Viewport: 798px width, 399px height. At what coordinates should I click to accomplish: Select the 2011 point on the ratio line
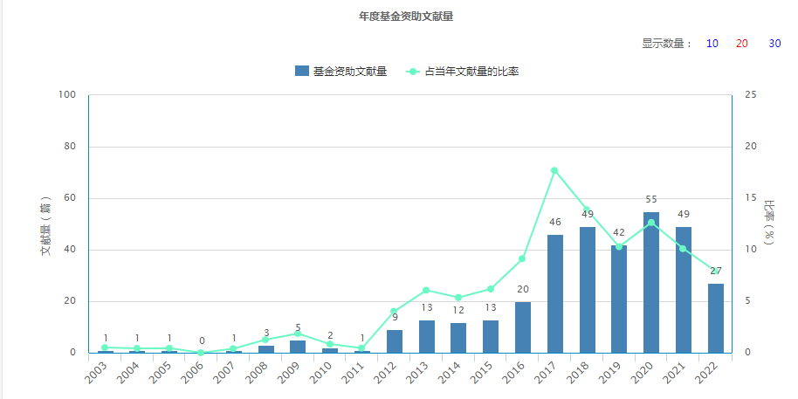pyautogui.click(x=361, y=348)
